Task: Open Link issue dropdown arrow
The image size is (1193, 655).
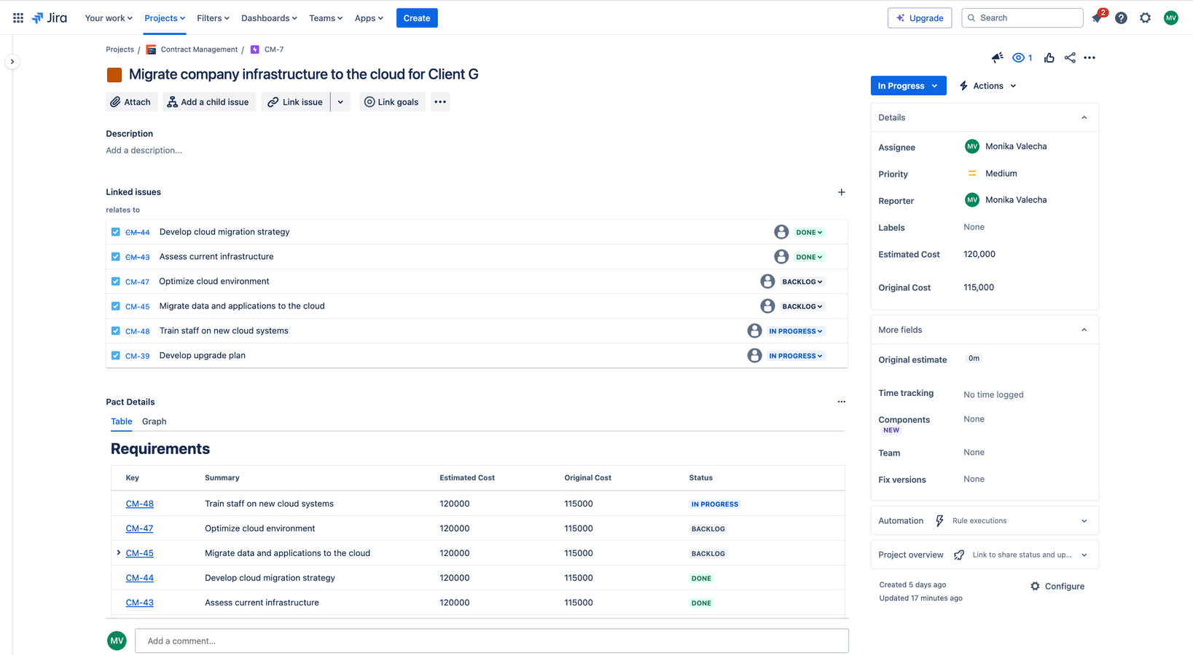Action: (340, 102)
